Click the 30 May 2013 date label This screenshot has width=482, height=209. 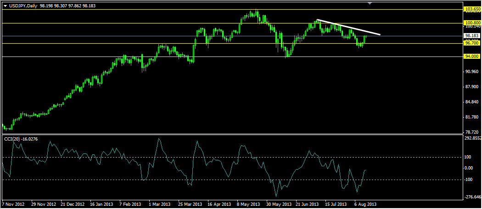(279, 204)
